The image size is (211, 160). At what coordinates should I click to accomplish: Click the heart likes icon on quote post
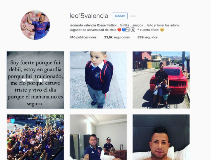24,80
